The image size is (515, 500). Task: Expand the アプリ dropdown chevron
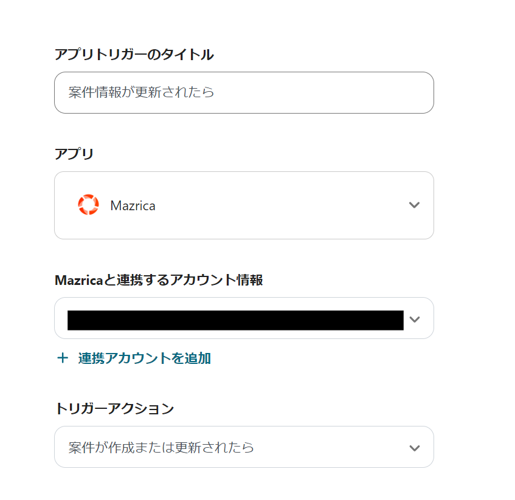pyautogui.click(x=414, y=205)
